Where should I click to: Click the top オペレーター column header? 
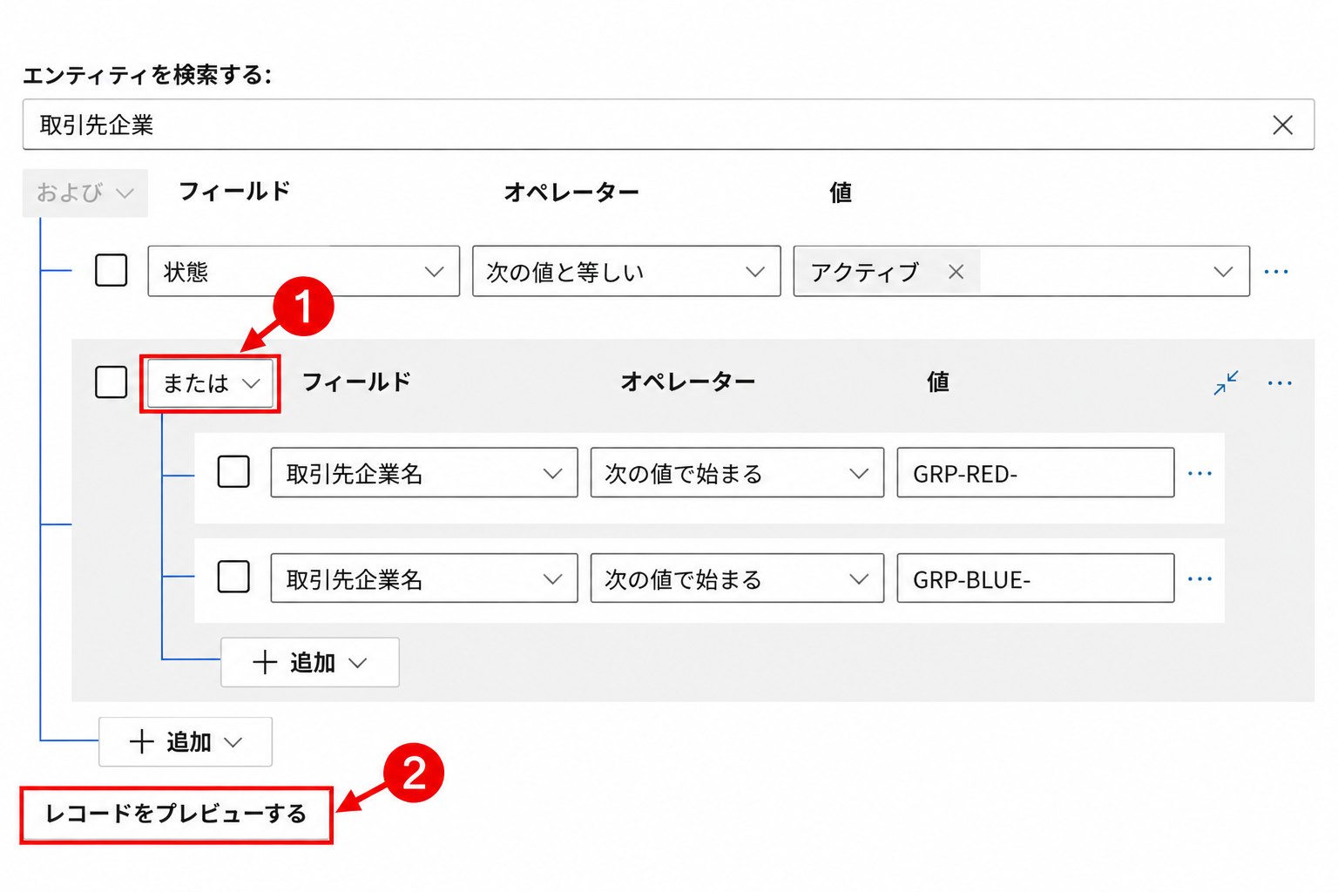[571, 192]
